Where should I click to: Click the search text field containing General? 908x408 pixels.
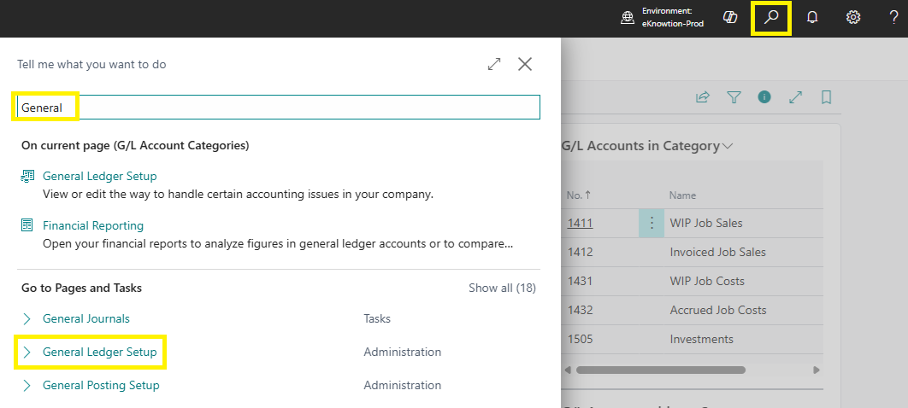(x=279, y=108)
